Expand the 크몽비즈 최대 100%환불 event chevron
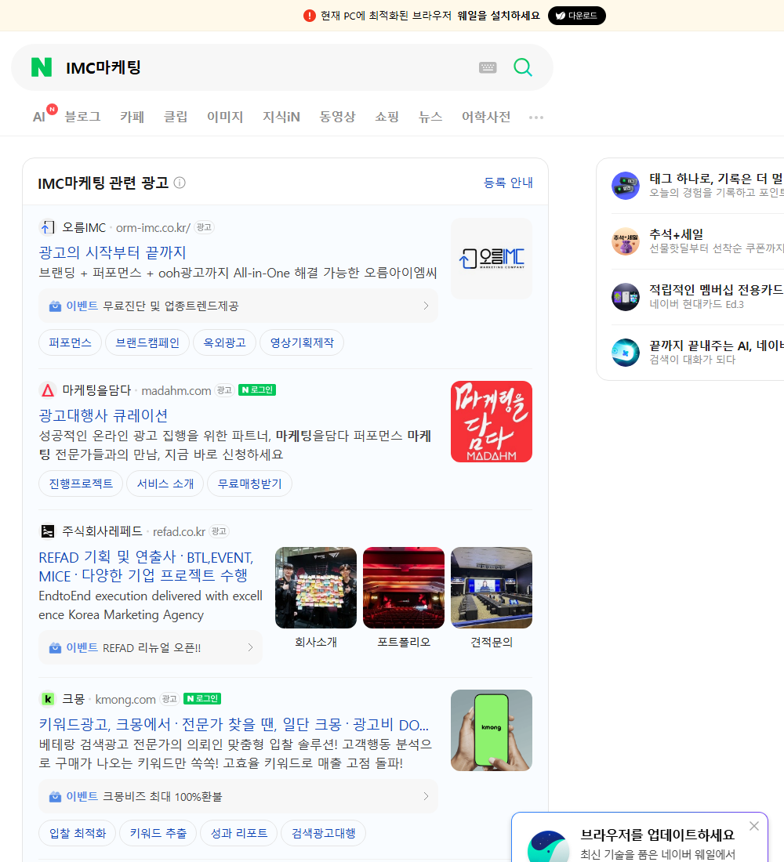This screenshot has height=862, width=784. pos(426,796)
